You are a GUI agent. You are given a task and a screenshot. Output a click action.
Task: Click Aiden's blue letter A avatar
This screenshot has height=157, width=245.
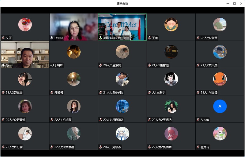[x=220, y=106]
